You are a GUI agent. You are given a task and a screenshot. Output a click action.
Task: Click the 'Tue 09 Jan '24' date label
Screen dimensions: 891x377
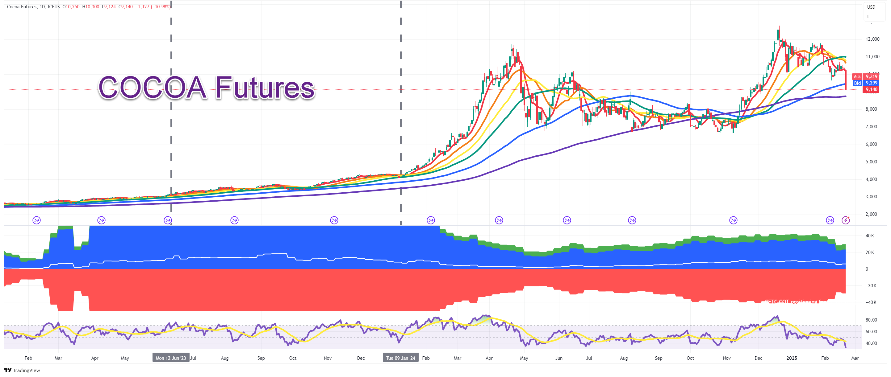[400, 358]
